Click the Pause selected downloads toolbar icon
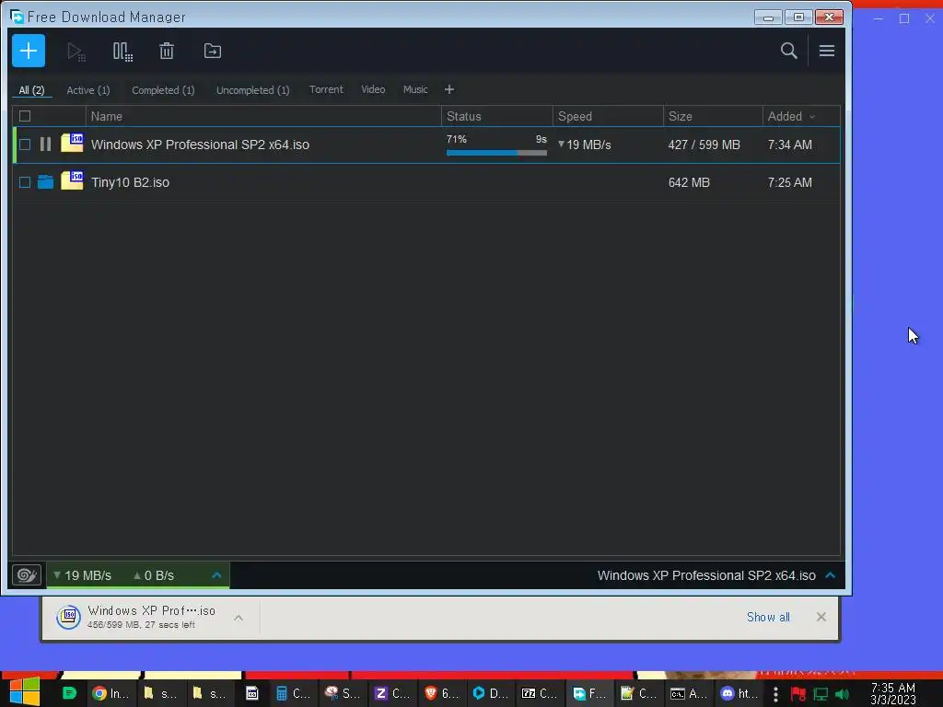Image resolution: width=943 pixels, height=707 pixels. pos(122,52)
